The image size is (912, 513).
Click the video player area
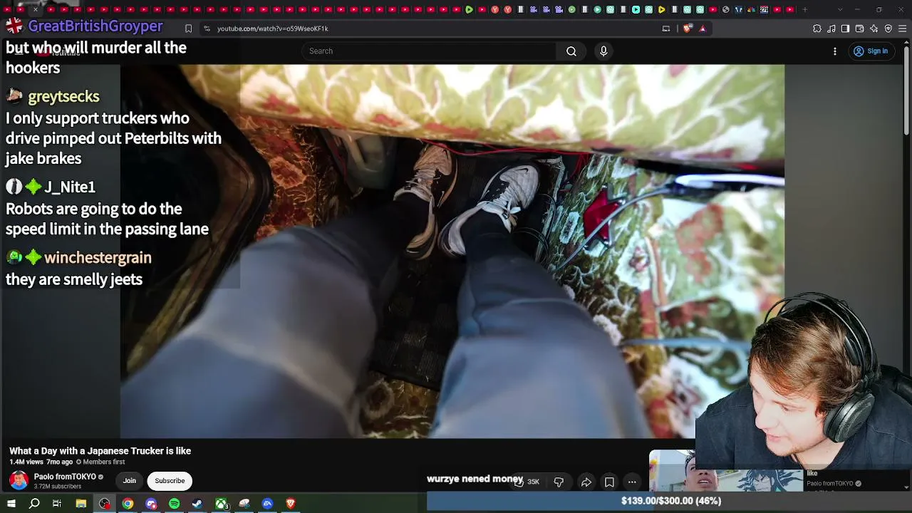click(452, 251)
